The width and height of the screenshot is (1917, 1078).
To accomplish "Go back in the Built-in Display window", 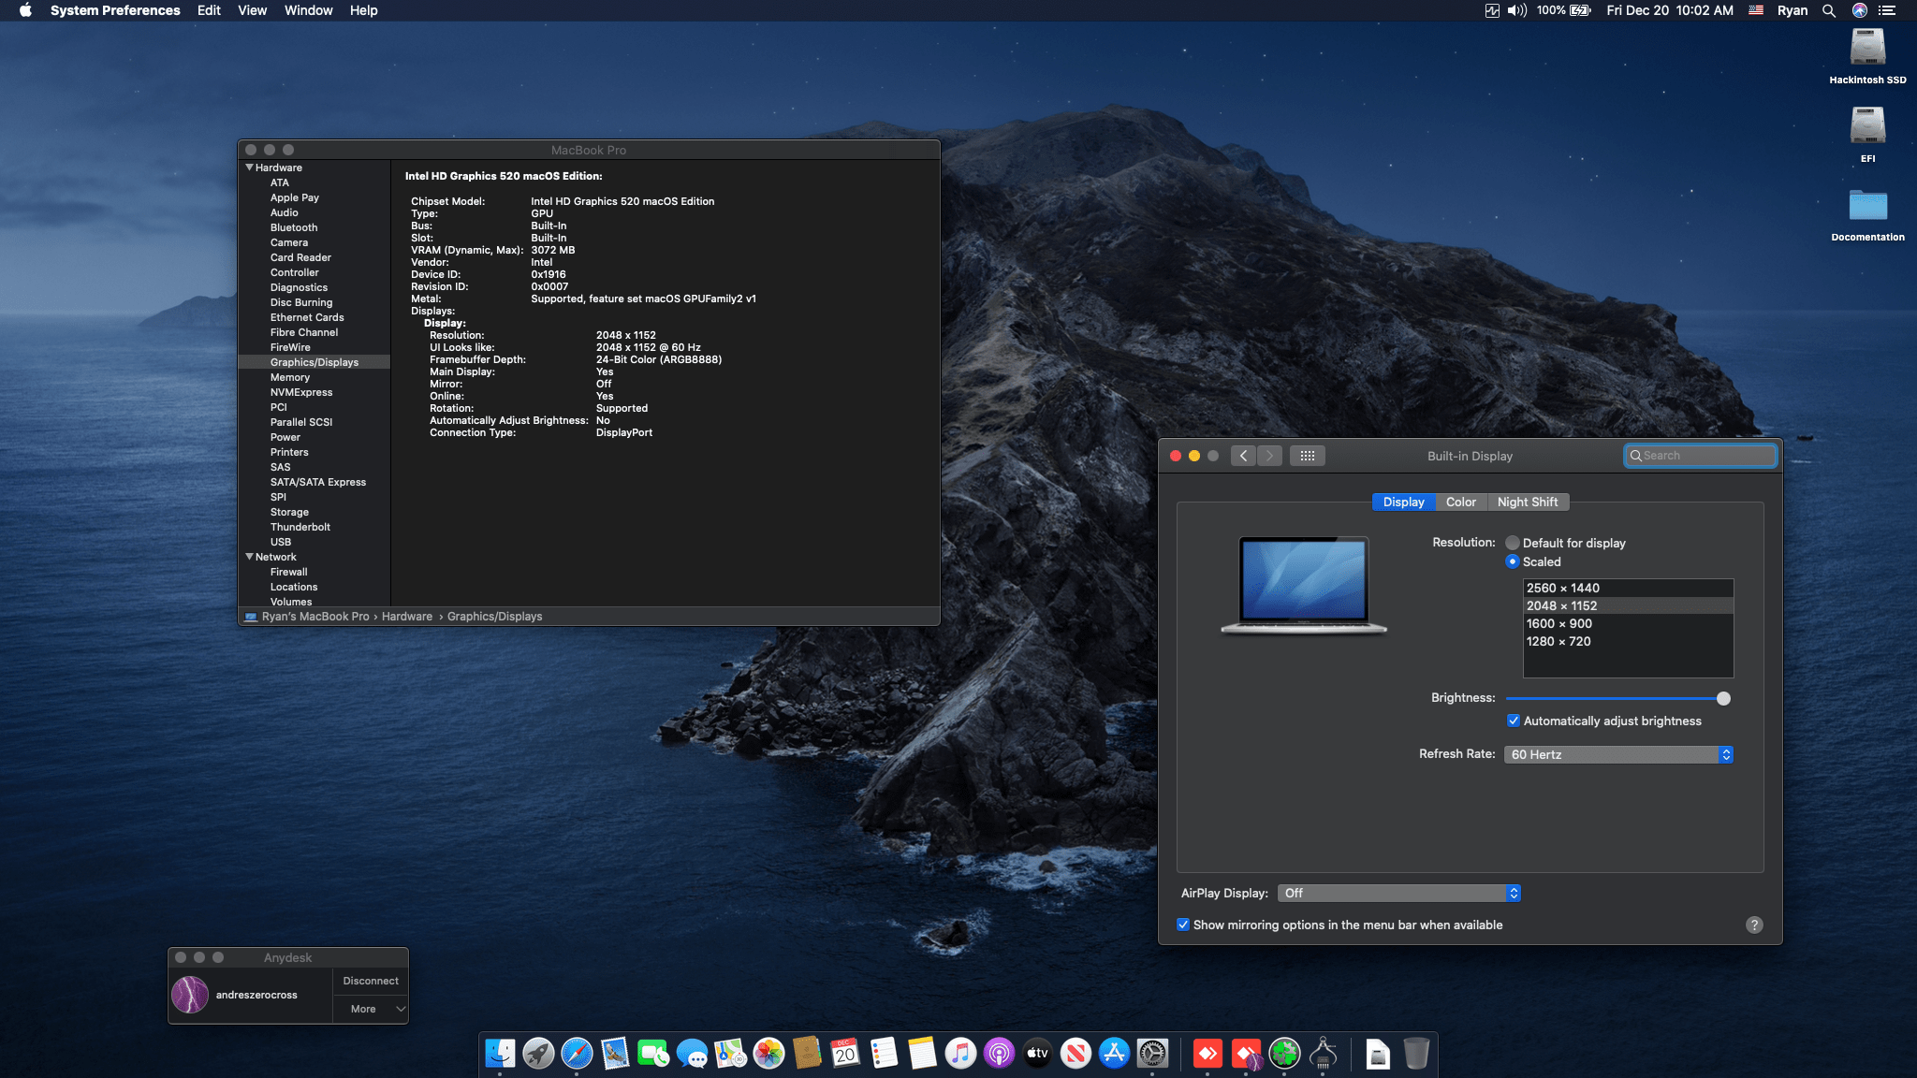I will tap(1243, 456).
